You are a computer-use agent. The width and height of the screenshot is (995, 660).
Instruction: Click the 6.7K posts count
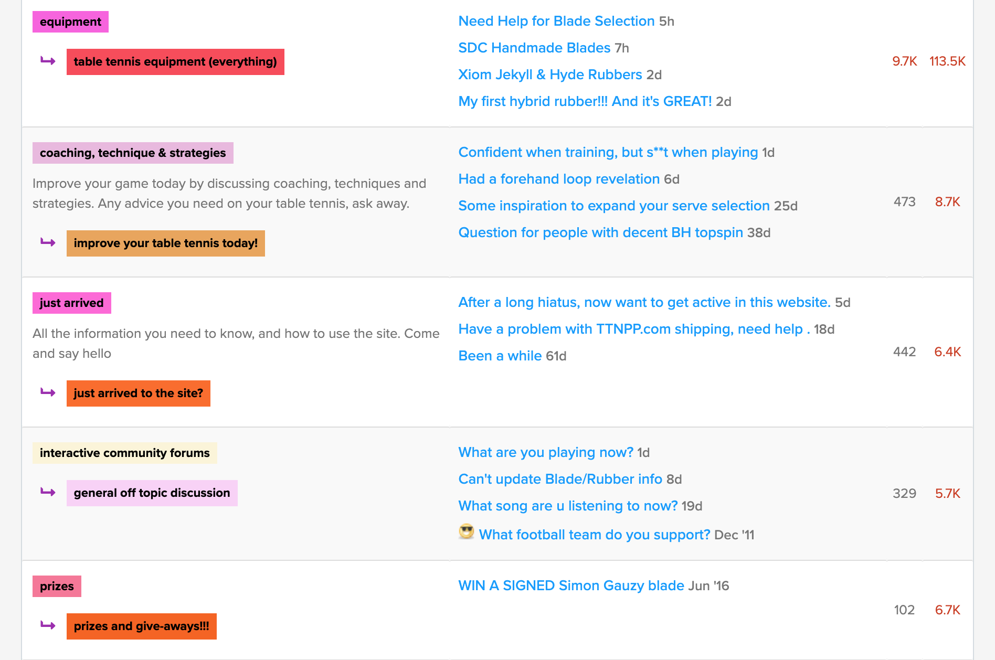[948, 610]
